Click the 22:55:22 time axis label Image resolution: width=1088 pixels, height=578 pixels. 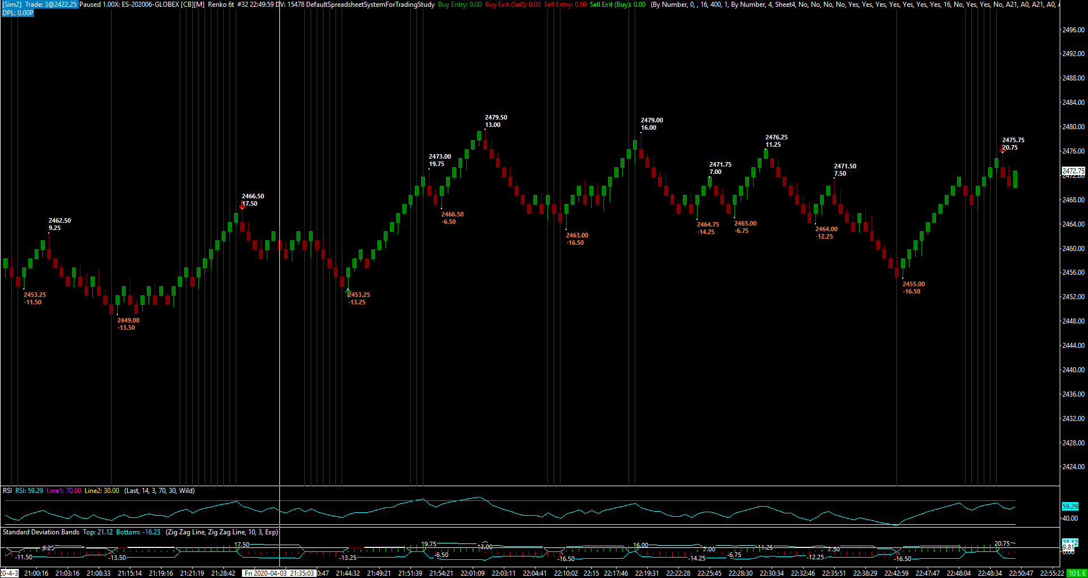[x=1052, y=573]
